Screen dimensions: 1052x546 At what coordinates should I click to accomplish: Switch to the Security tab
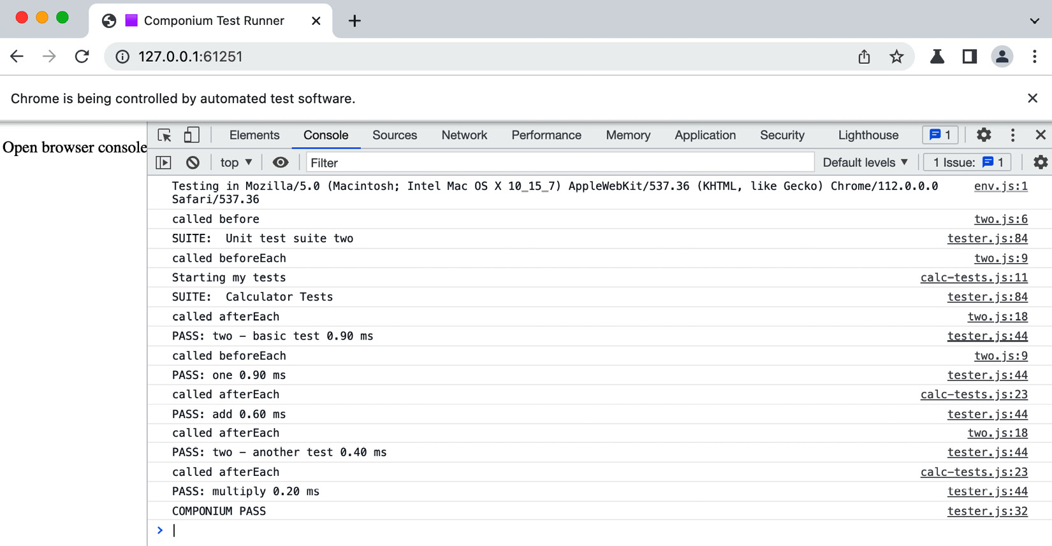[782, 135]
